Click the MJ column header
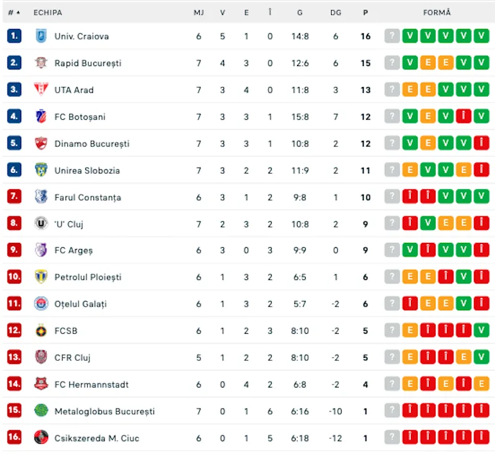The width and height of the screenshot is (495, 453). click(199, 12)
